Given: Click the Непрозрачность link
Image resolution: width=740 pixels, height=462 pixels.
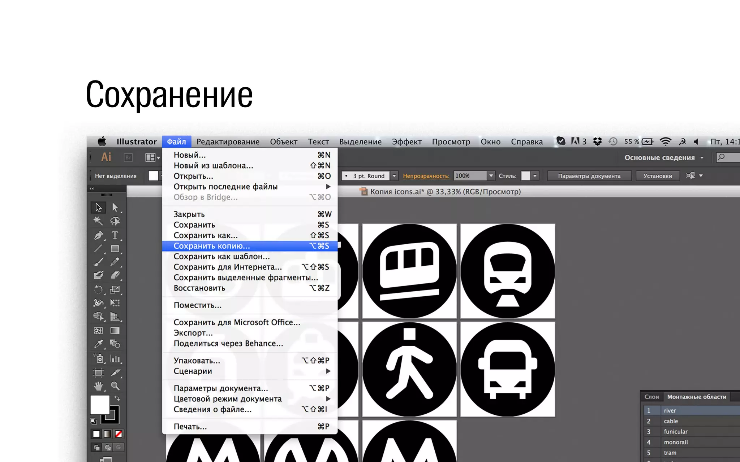Looking at the screenshot, I should 426,176.
